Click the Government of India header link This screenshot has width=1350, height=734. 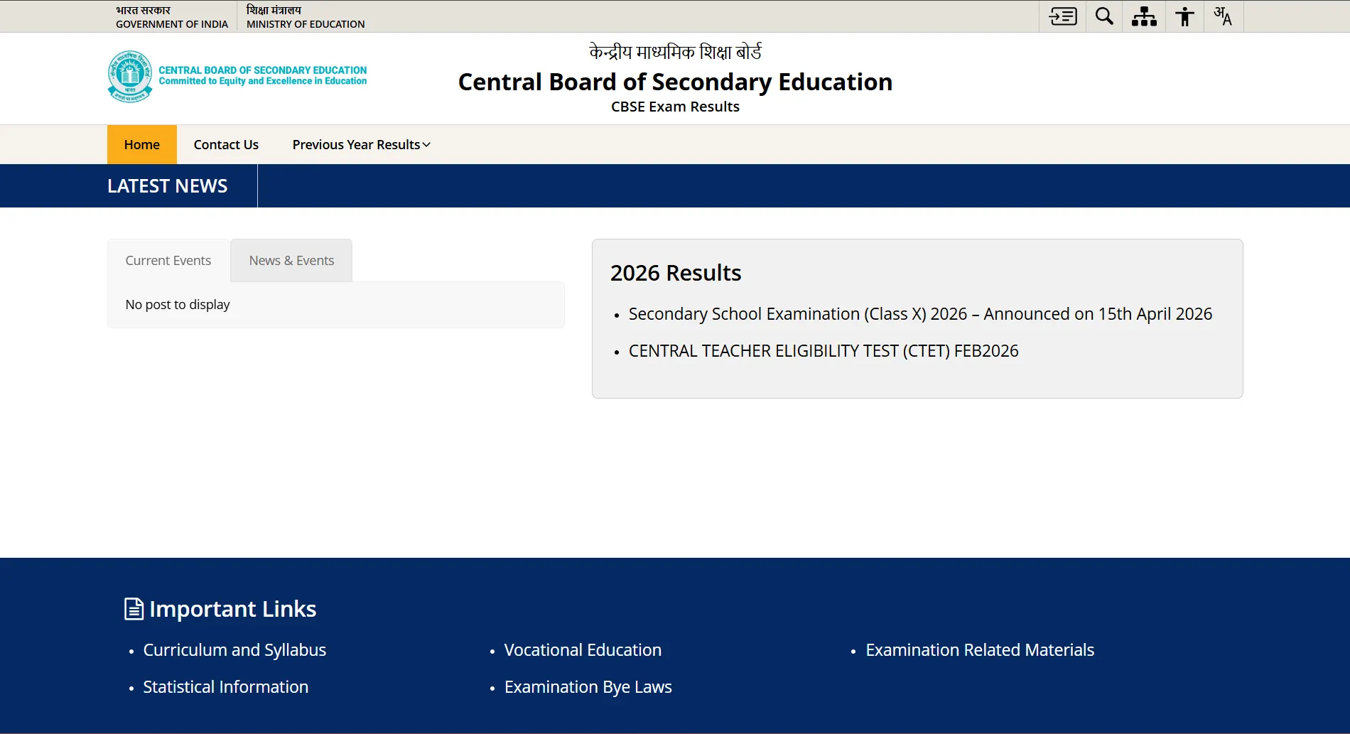171,16
